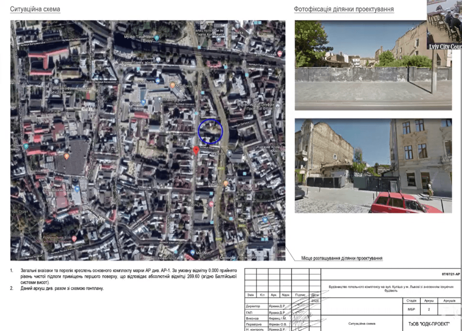Image resolution: width=462 pixels, height=331 pixels.
Task: Click the blue circle marking the design site
Action: (210, 131)
